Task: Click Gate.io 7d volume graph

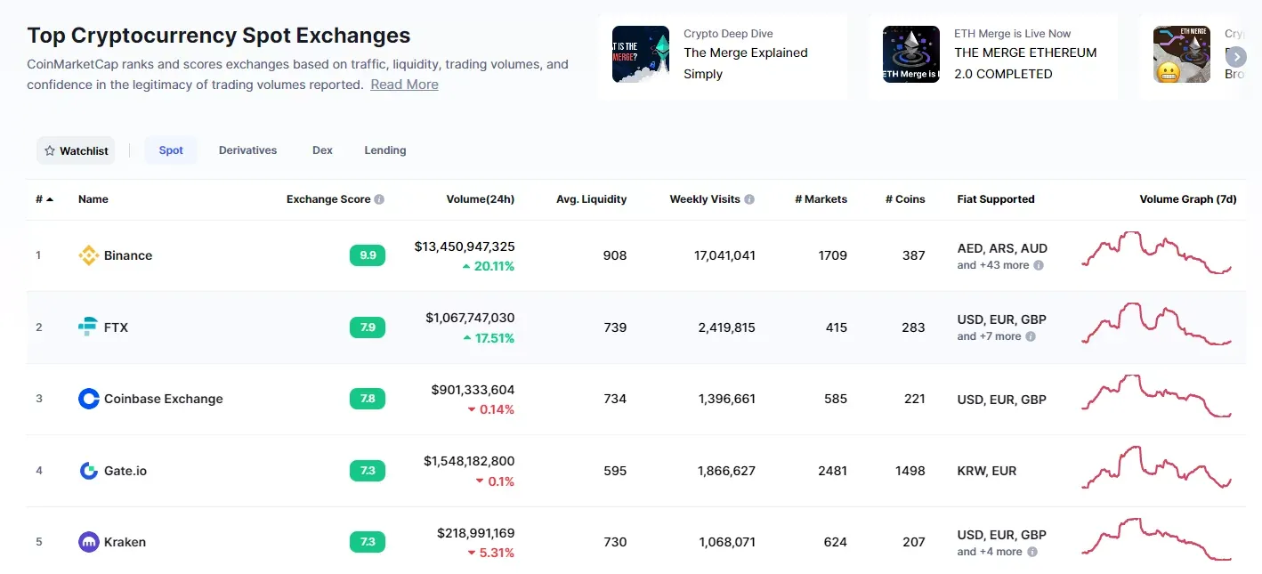Action: point(1157,467)
